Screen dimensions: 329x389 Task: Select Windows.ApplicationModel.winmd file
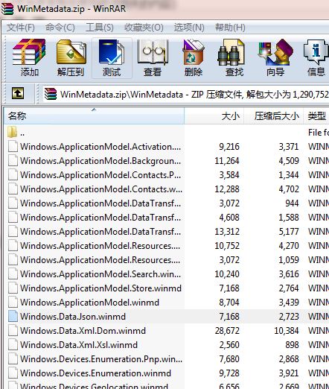pos(89,303)
